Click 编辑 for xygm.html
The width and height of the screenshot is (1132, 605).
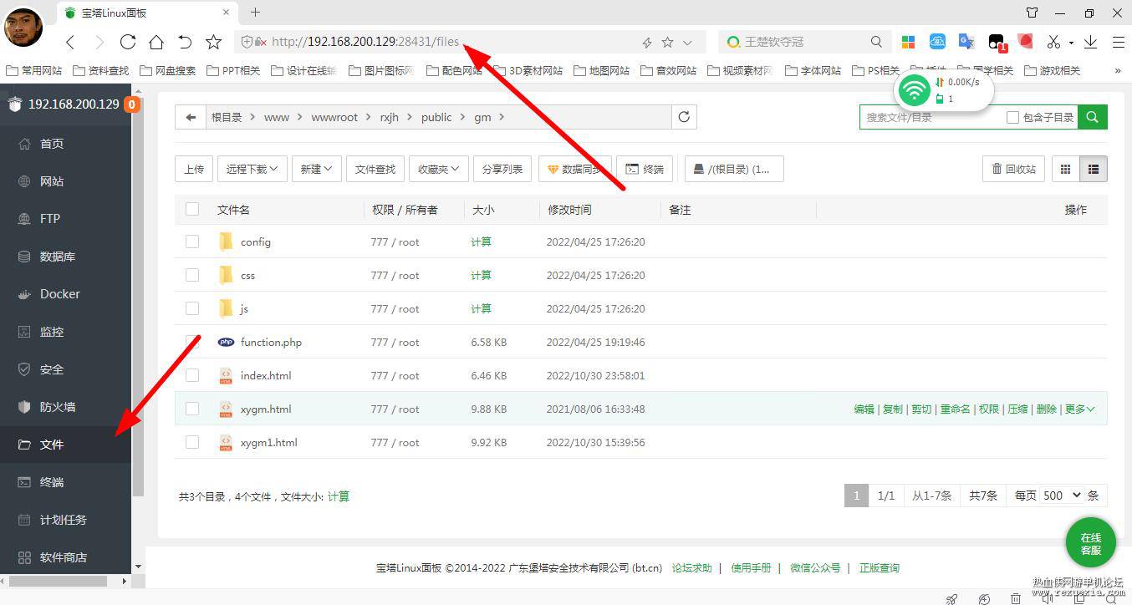tap(864, 409)
